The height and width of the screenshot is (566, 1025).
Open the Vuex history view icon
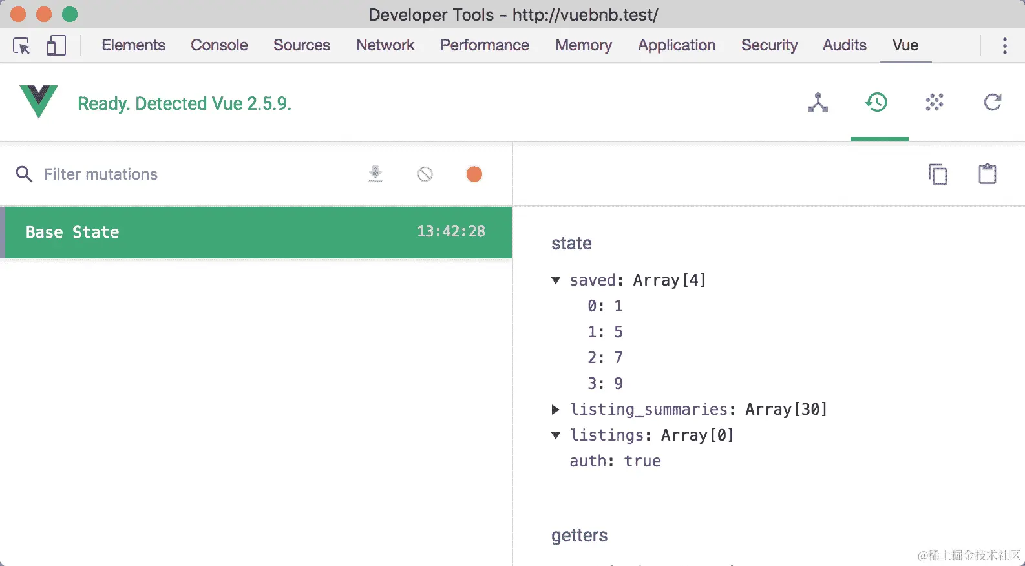(876, 102)
